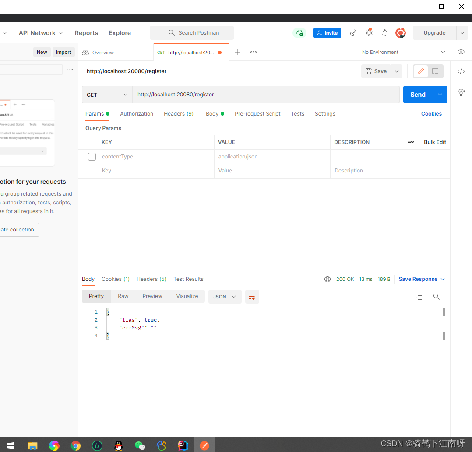Click the Upgrade button

(434, 33)
